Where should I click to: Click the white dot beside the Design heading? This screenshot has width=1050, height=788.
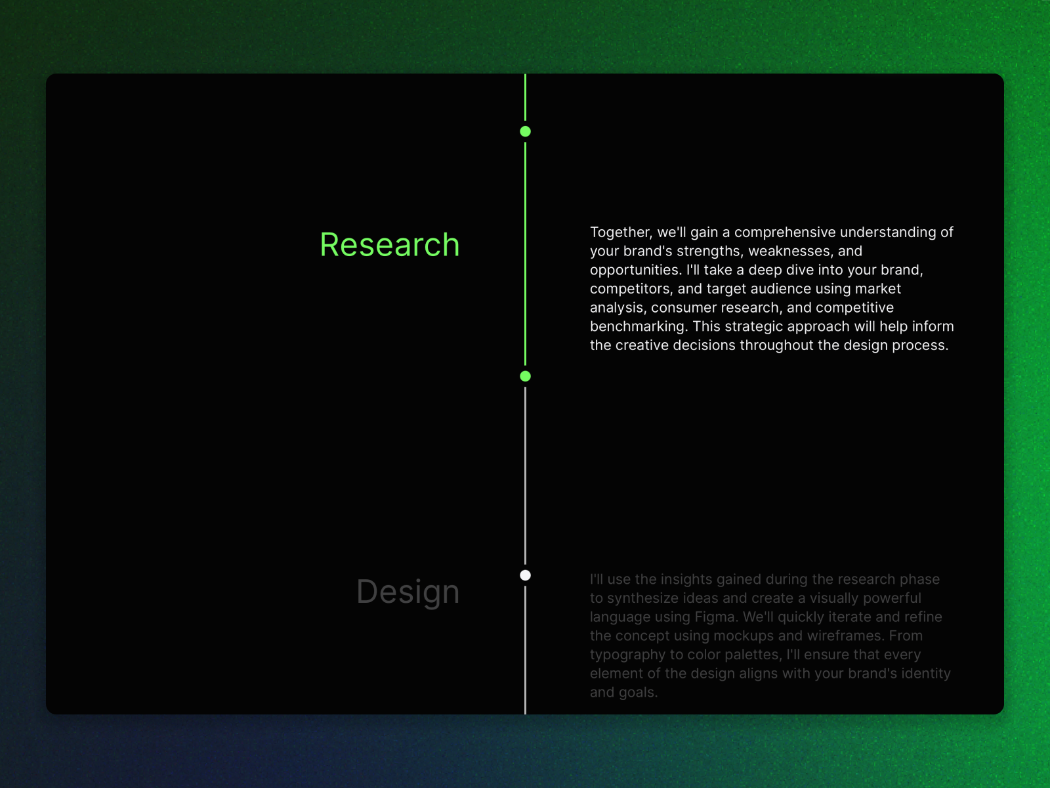click(525, 575)
